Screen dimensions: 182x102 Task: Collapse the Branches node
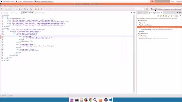pyautogui.click(x=138, y=21)
